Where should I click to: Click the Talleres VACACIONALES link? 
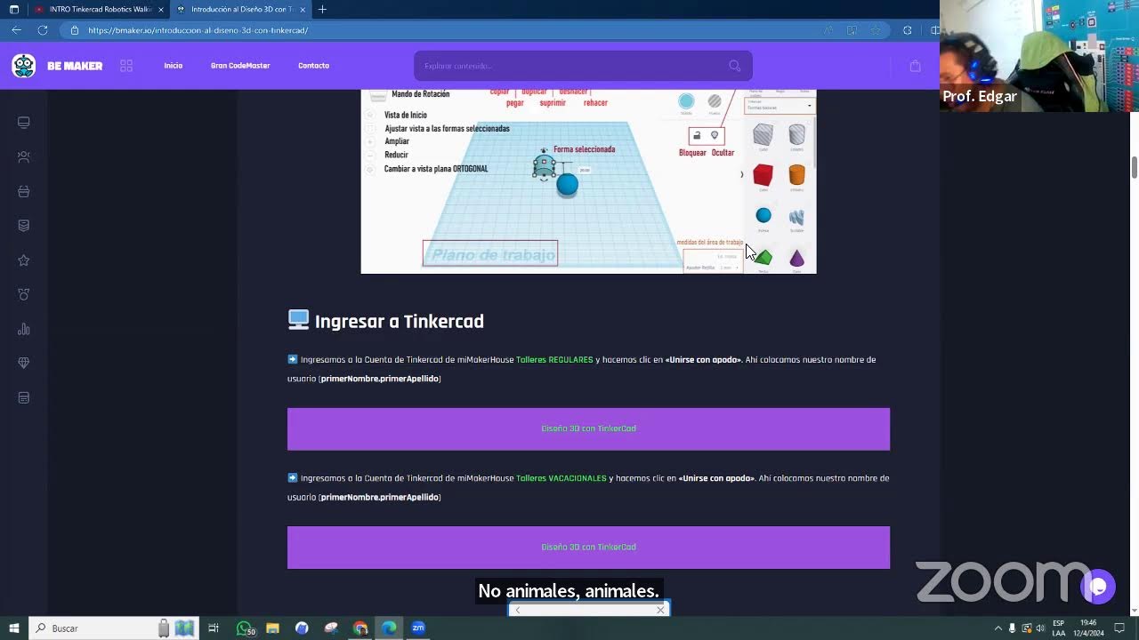pos(561,478)
